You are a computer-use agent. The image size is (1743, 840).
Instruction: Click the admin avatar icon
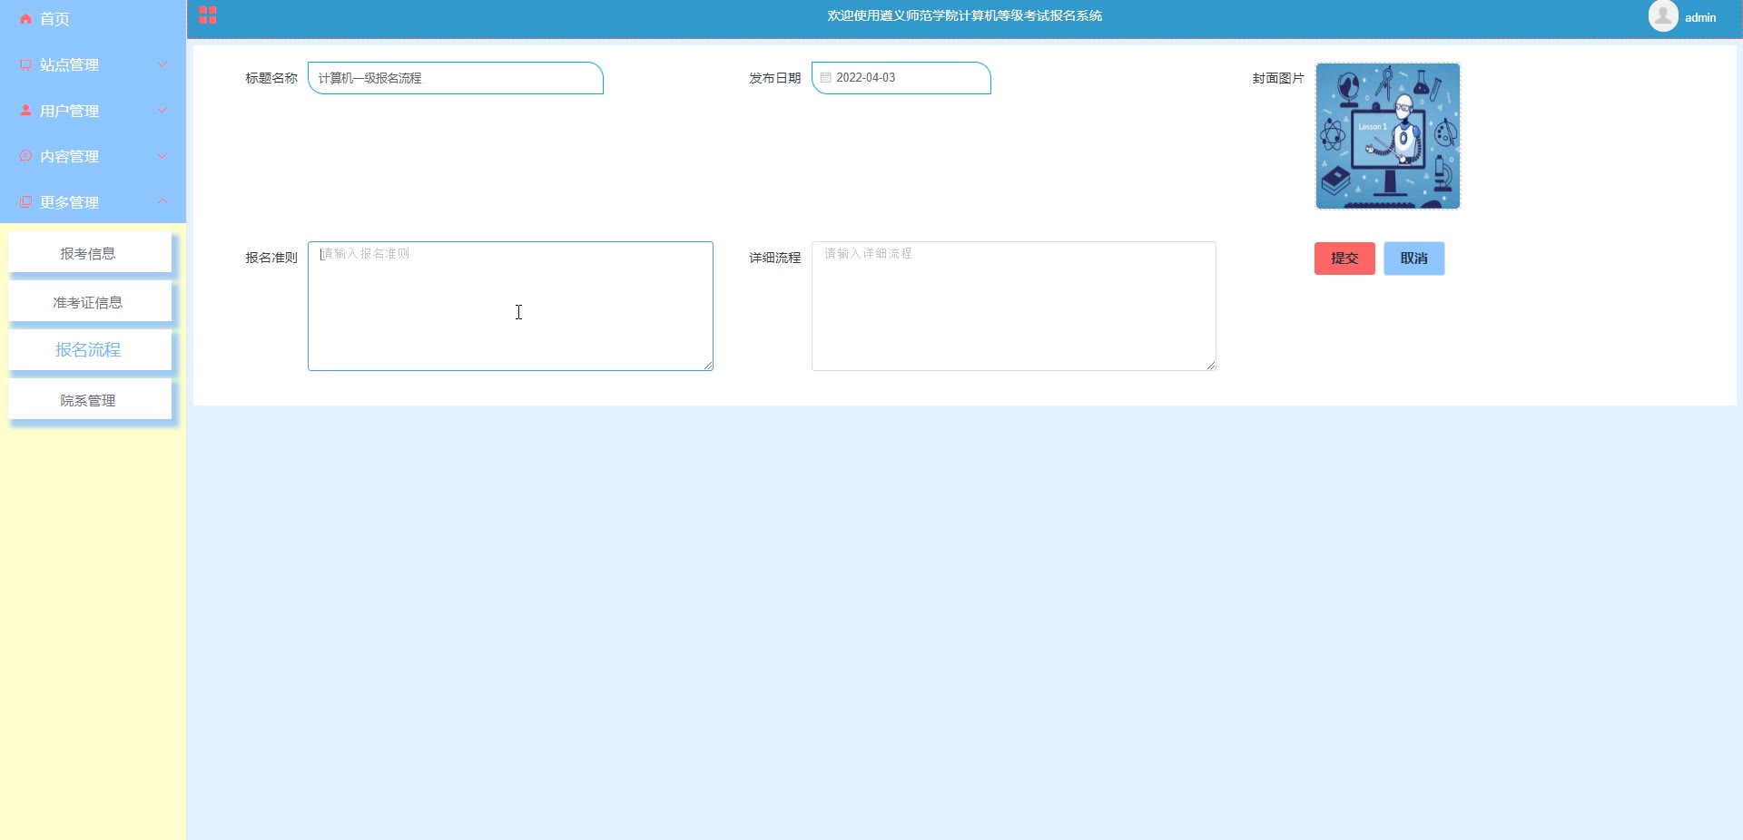point(1663,16)
